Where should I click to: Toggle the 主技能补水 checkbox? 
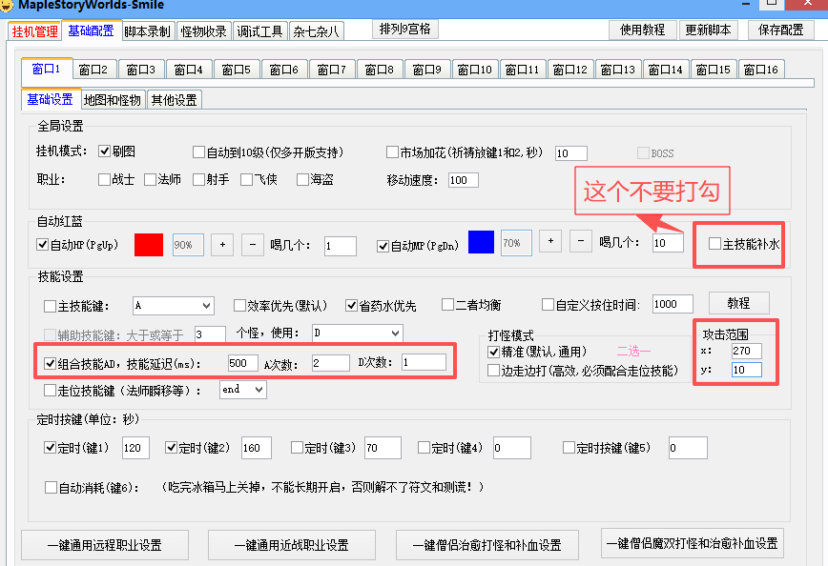714,244
